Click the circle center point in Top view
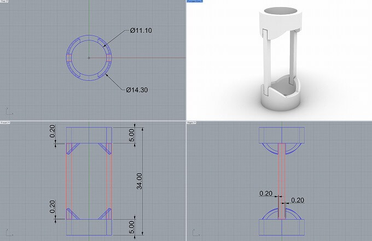The width and height of the screenshot is (372, 241). point(89,57)
